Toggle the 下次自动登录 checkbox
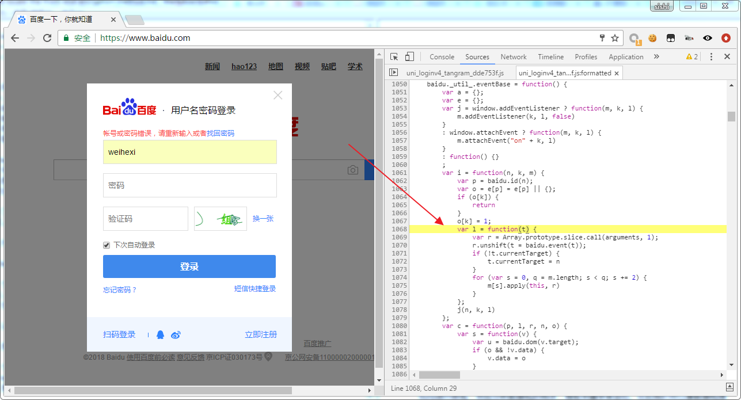 (107, 245)
